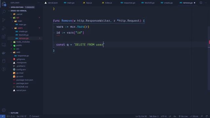Open vercel.json in the file tree

(x=21, y=90)
